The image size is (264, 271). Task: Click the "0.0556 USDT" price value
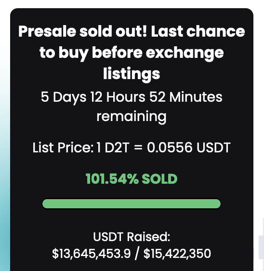(x=189, y=148)
